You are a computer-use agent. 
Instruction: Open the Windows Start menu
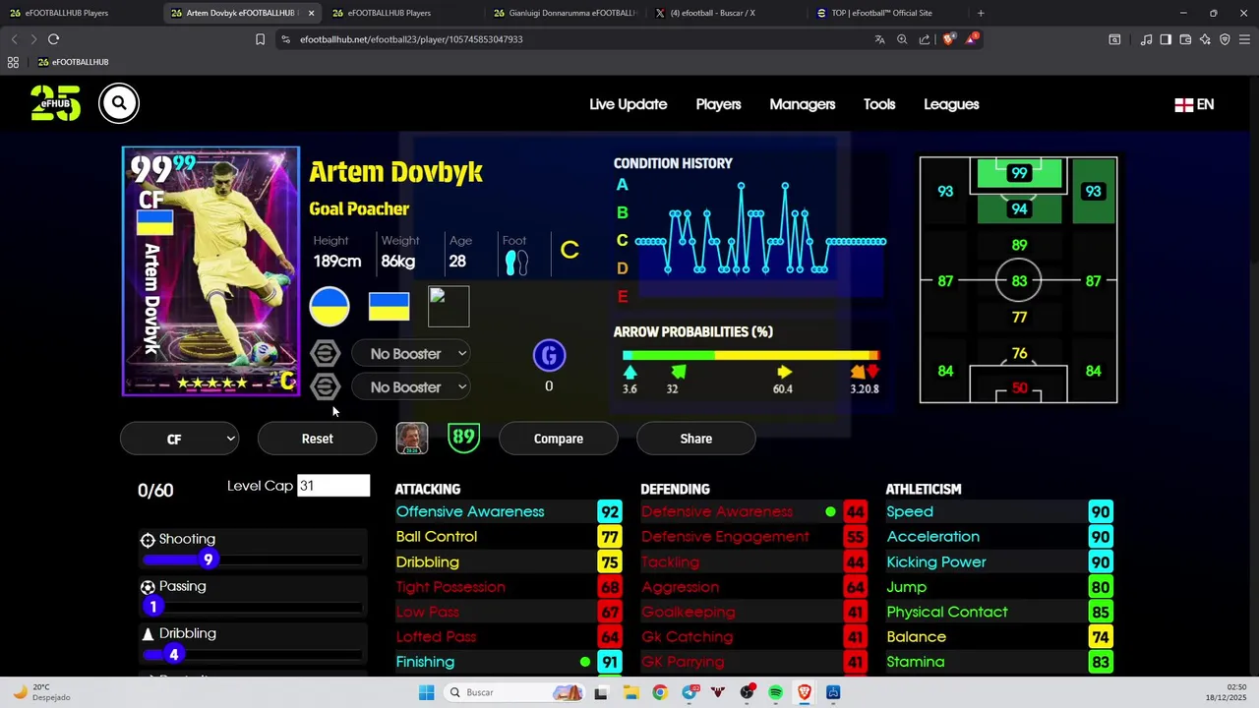[426, 692]
